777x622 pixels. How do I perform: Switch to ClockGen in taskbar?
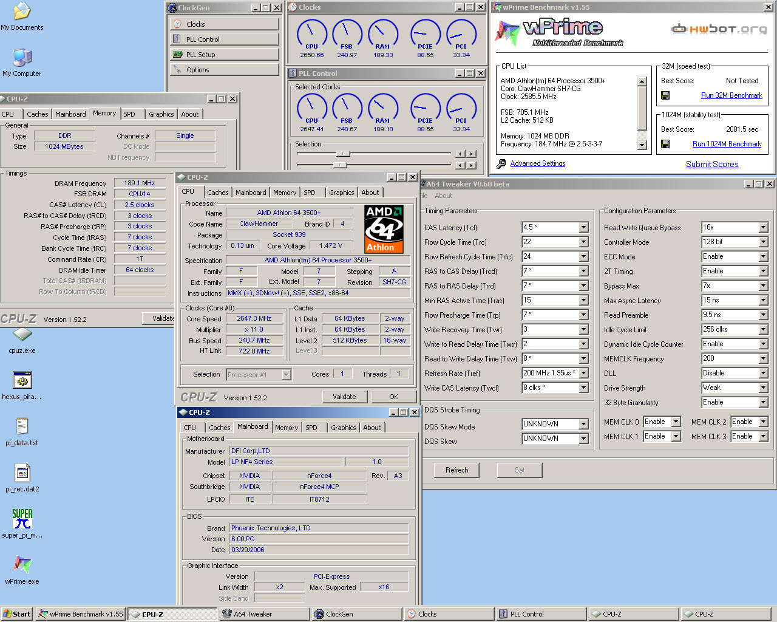click(356, 614)
